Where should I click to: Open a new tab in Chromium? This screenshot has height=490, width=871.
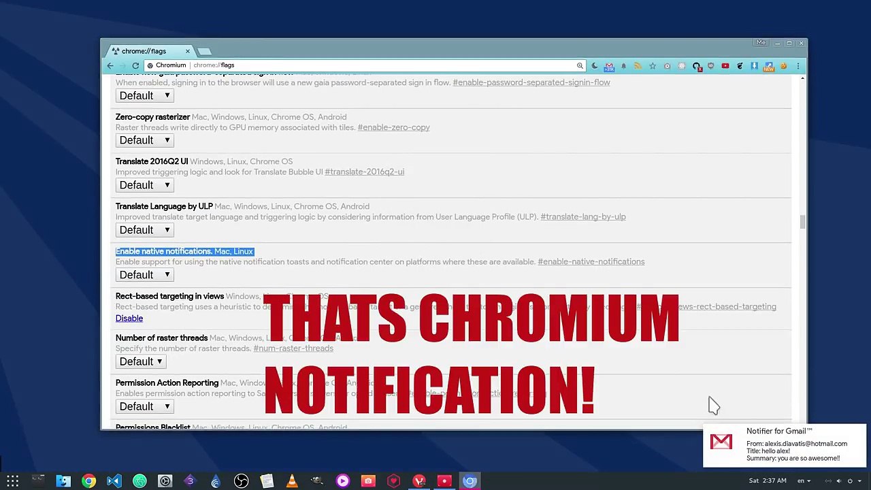tap(205, 52)
